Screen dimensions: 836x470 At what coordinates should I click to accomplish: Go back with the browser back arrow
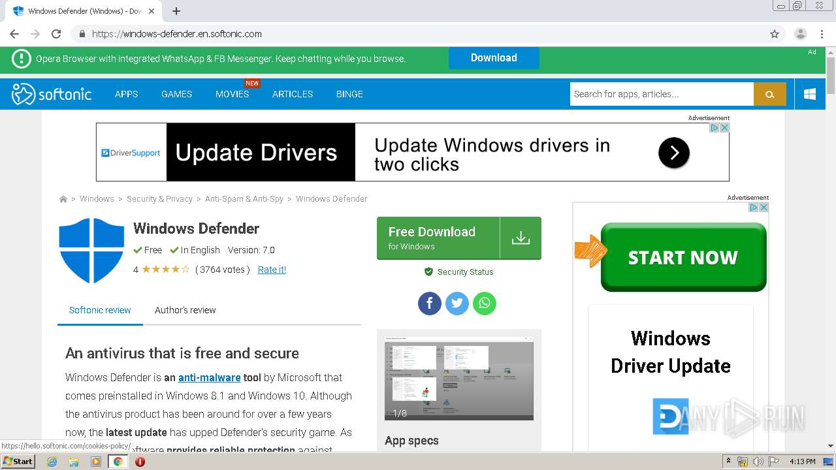pos(14,34)
